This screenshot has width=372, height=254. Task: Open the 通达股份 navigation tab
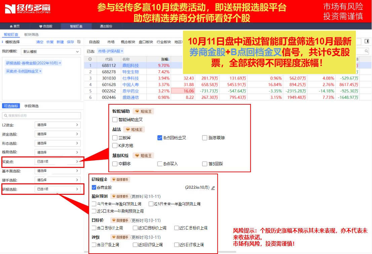click(x=106, y=26)
